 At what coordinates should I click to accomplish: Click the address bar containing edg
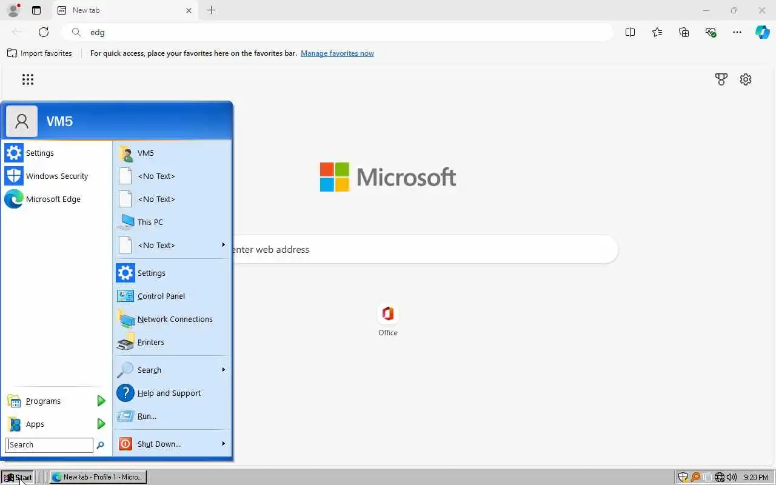(337, 32)
